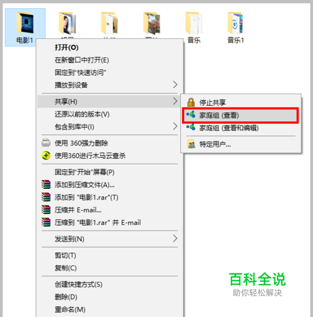Image resolution: width=313 pixels, height=317 pixels.
Task: Expand the 播放到设备 submenu arrow
Action: [175, 84]
